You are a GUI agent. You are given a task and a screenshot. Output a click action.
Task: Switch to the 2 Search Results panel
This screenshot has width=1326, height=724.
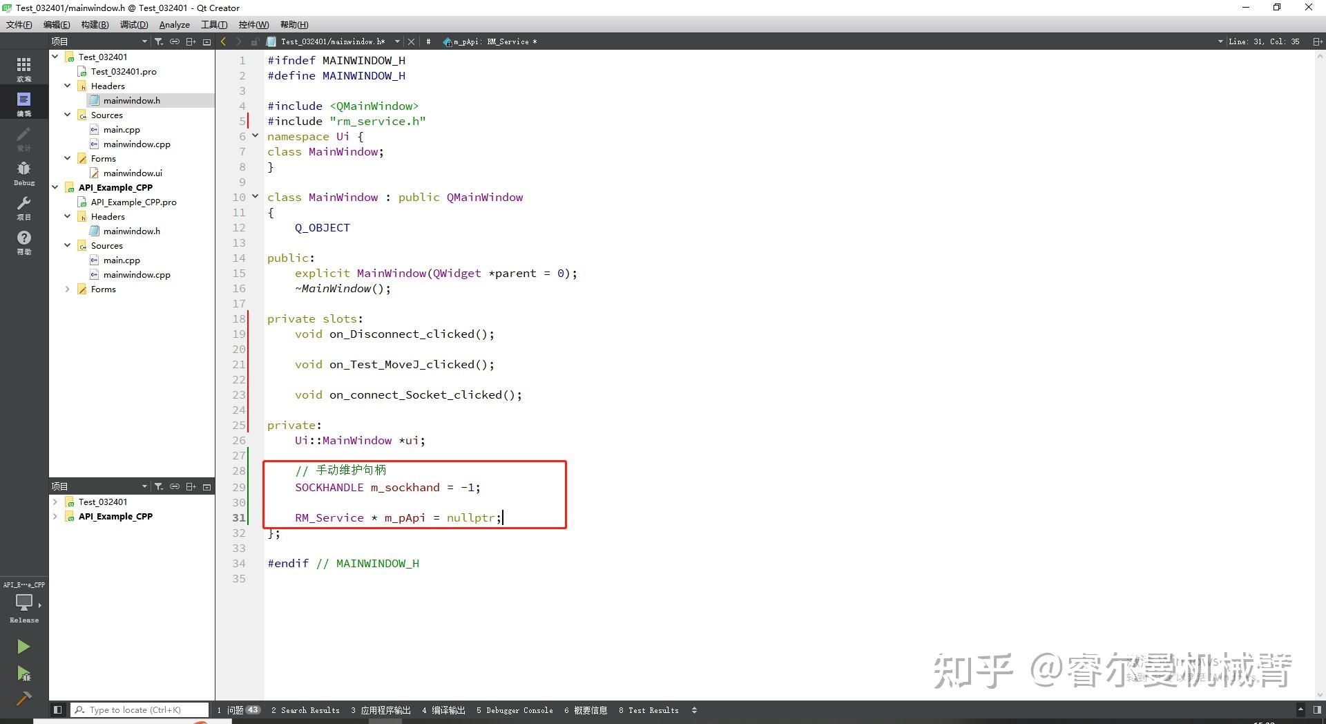pos(305,709)
